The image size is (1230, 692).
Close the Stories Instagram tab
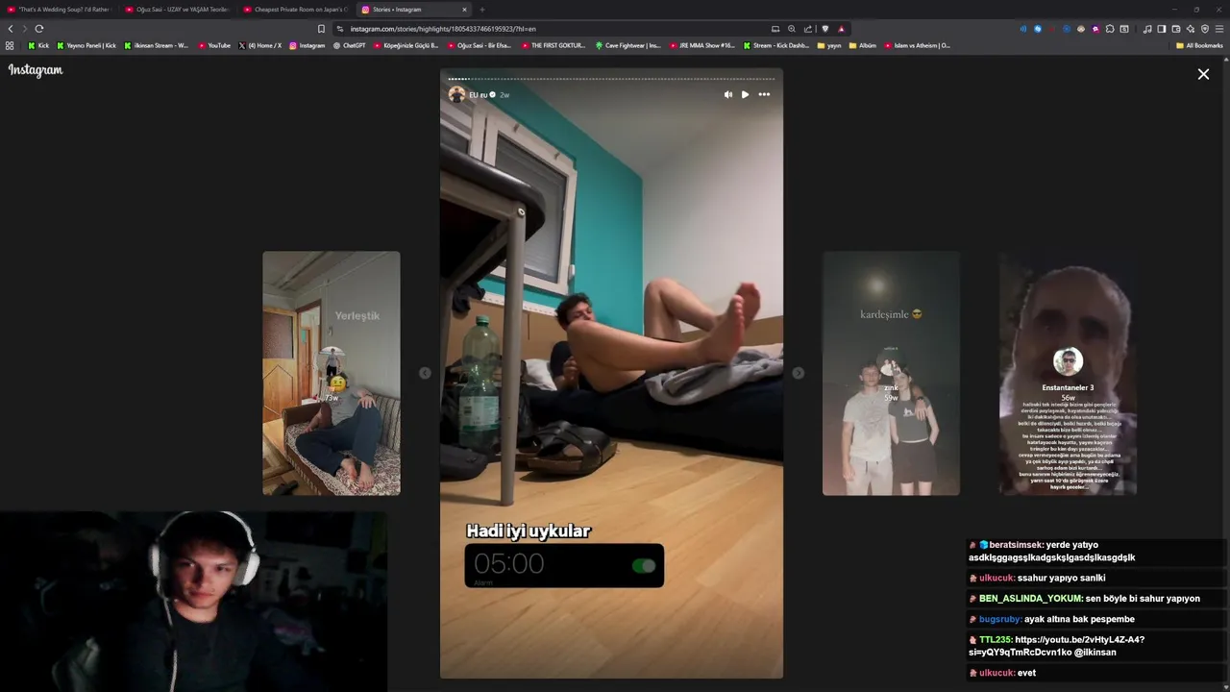[x=464, y=10]
